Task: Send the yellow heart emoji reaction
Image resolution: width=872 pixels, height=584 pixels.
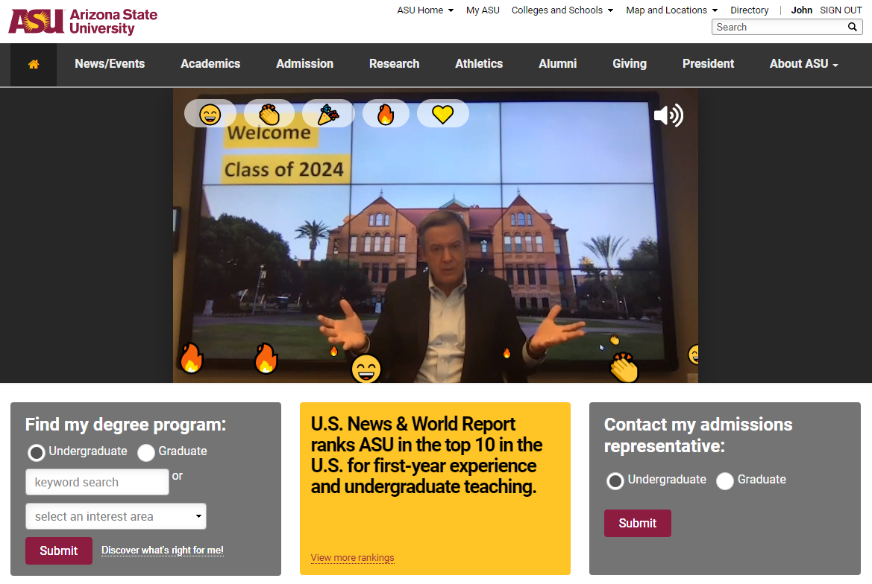Action: click(x=442, y=114)
